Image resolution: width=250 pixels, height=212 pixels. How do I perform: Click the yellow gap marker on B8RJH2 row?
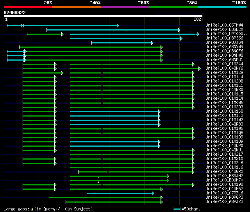(x=98, y=178)
